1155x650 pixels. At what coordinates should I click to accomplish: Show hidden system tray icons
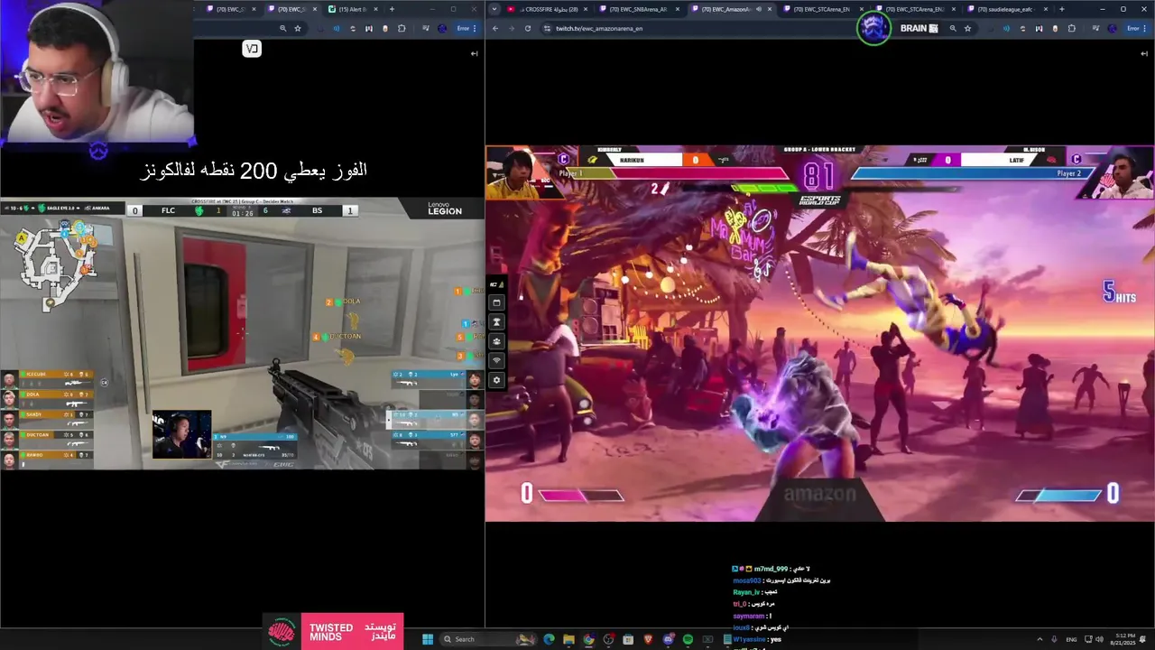pos(1038,639)
